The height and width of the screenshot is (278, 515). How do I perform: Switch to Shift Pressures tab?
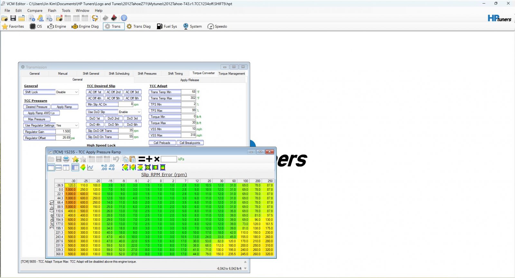click(147, 73)
